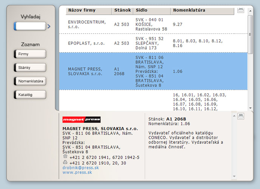Open the www.press.sk website link
The image size is (260, 189).
tap(77, 172)
